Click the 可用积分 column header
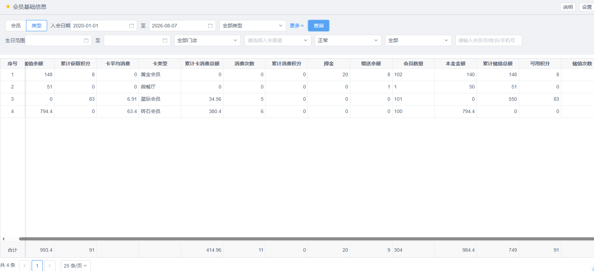The height and width of the screenshot is (271, 594). tap(540, 64)
